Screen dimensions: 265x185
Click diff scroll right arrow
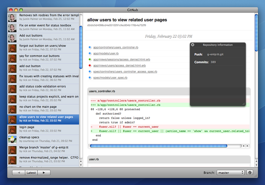[x=248, y=146]
